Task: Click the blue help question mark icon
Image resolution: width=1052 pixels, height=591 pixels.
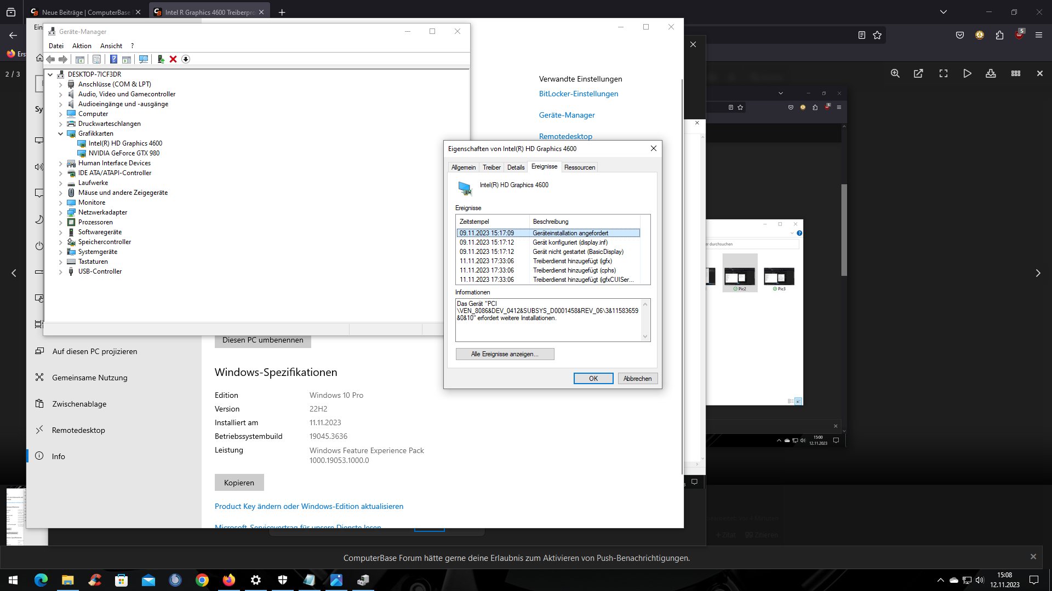Action: pyautogui.click(x=113, y=59)
